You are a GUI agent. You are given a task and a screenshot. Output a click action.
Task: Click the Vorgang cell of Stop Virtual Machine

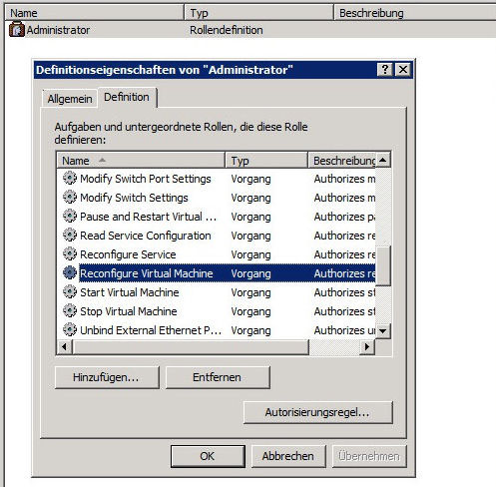[250, 311]
